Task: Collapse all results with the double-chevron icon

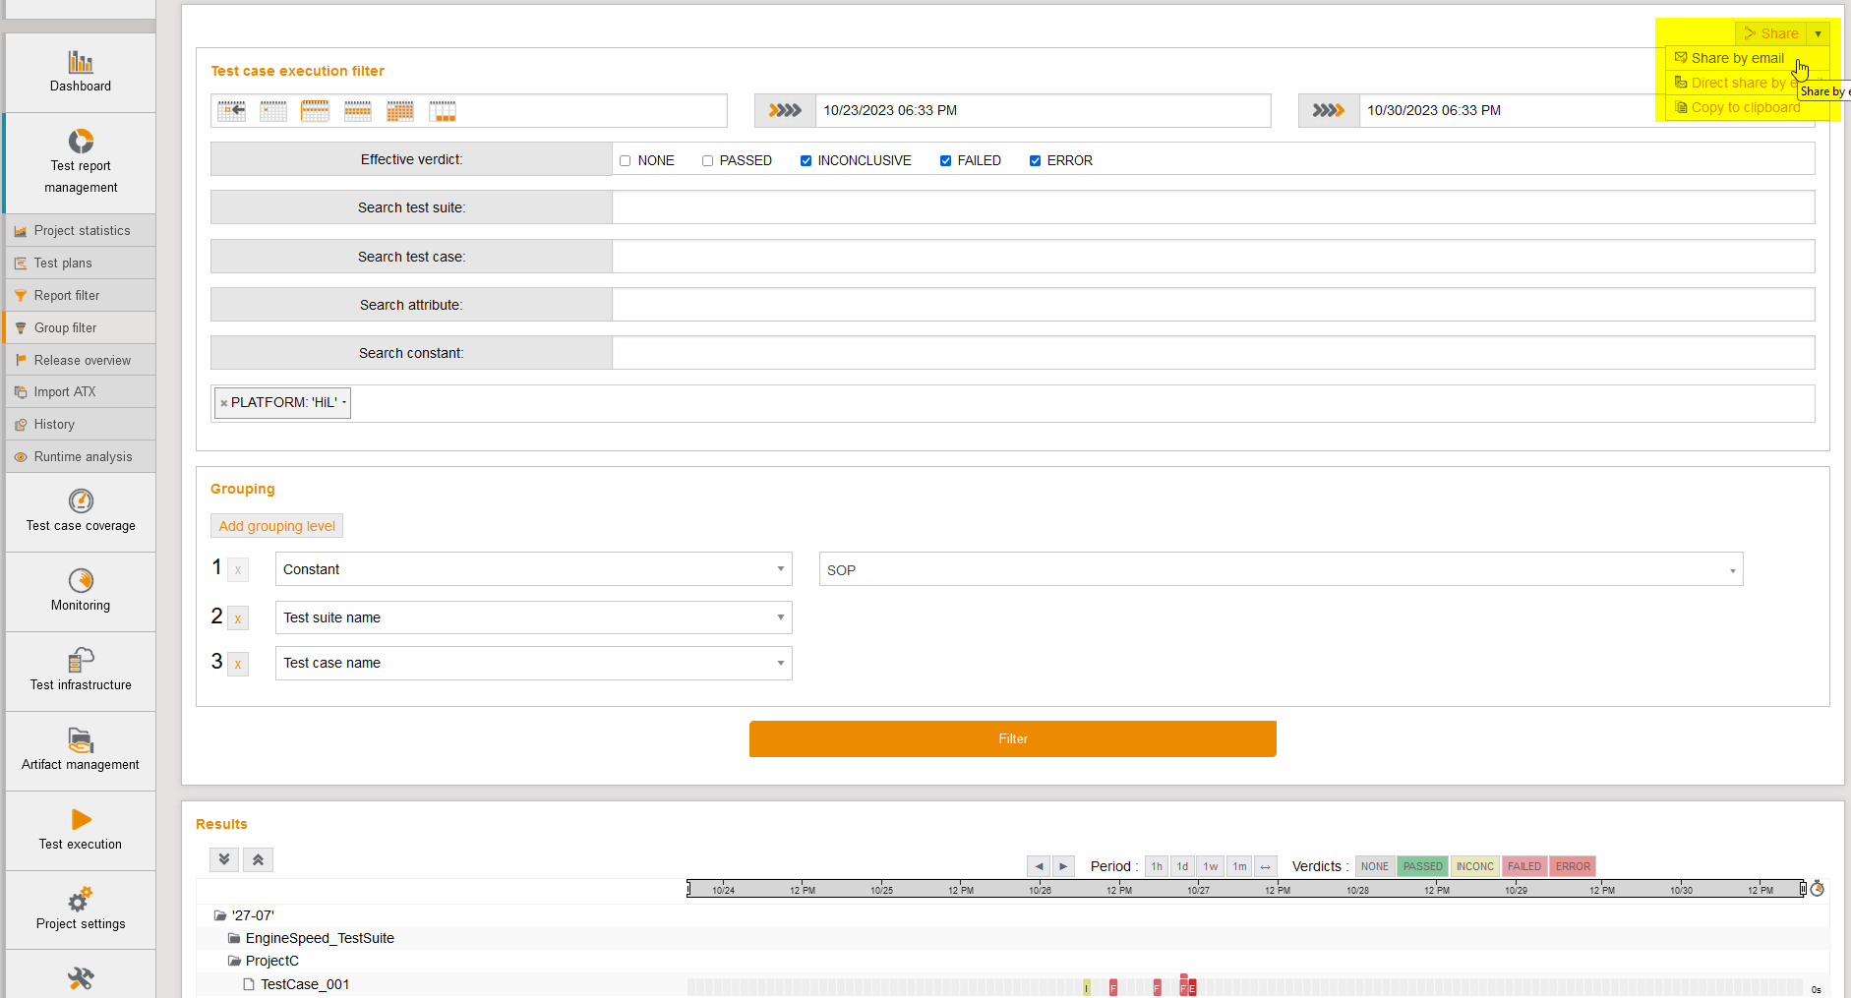Action: (x=258, y=858)
